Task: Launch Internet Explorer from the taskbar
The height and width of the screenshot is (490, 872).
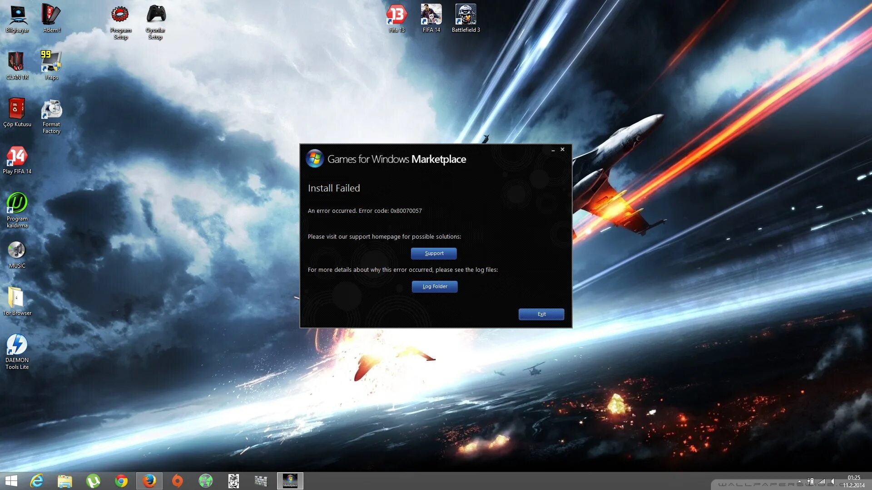Action: click(37, 481)
